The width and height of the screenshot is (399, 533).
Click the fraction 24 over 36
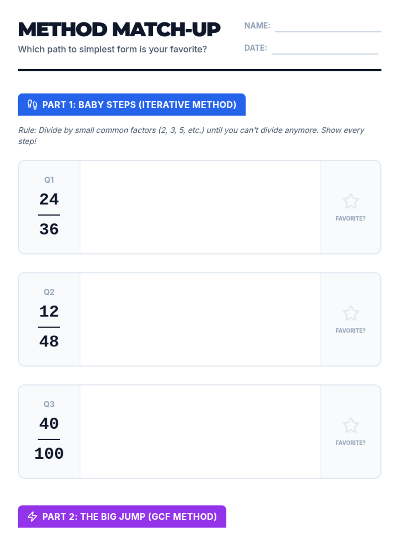49,215
